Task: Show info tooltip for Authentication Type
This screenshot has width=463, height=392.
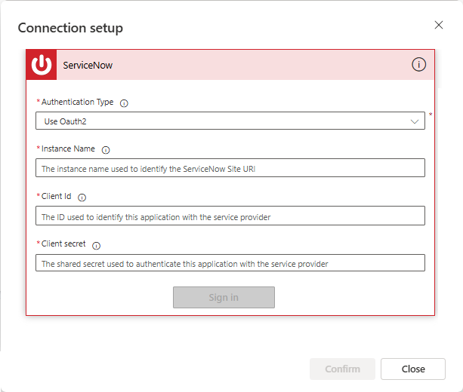Action: pyautogui.click(x=125, y=103)
